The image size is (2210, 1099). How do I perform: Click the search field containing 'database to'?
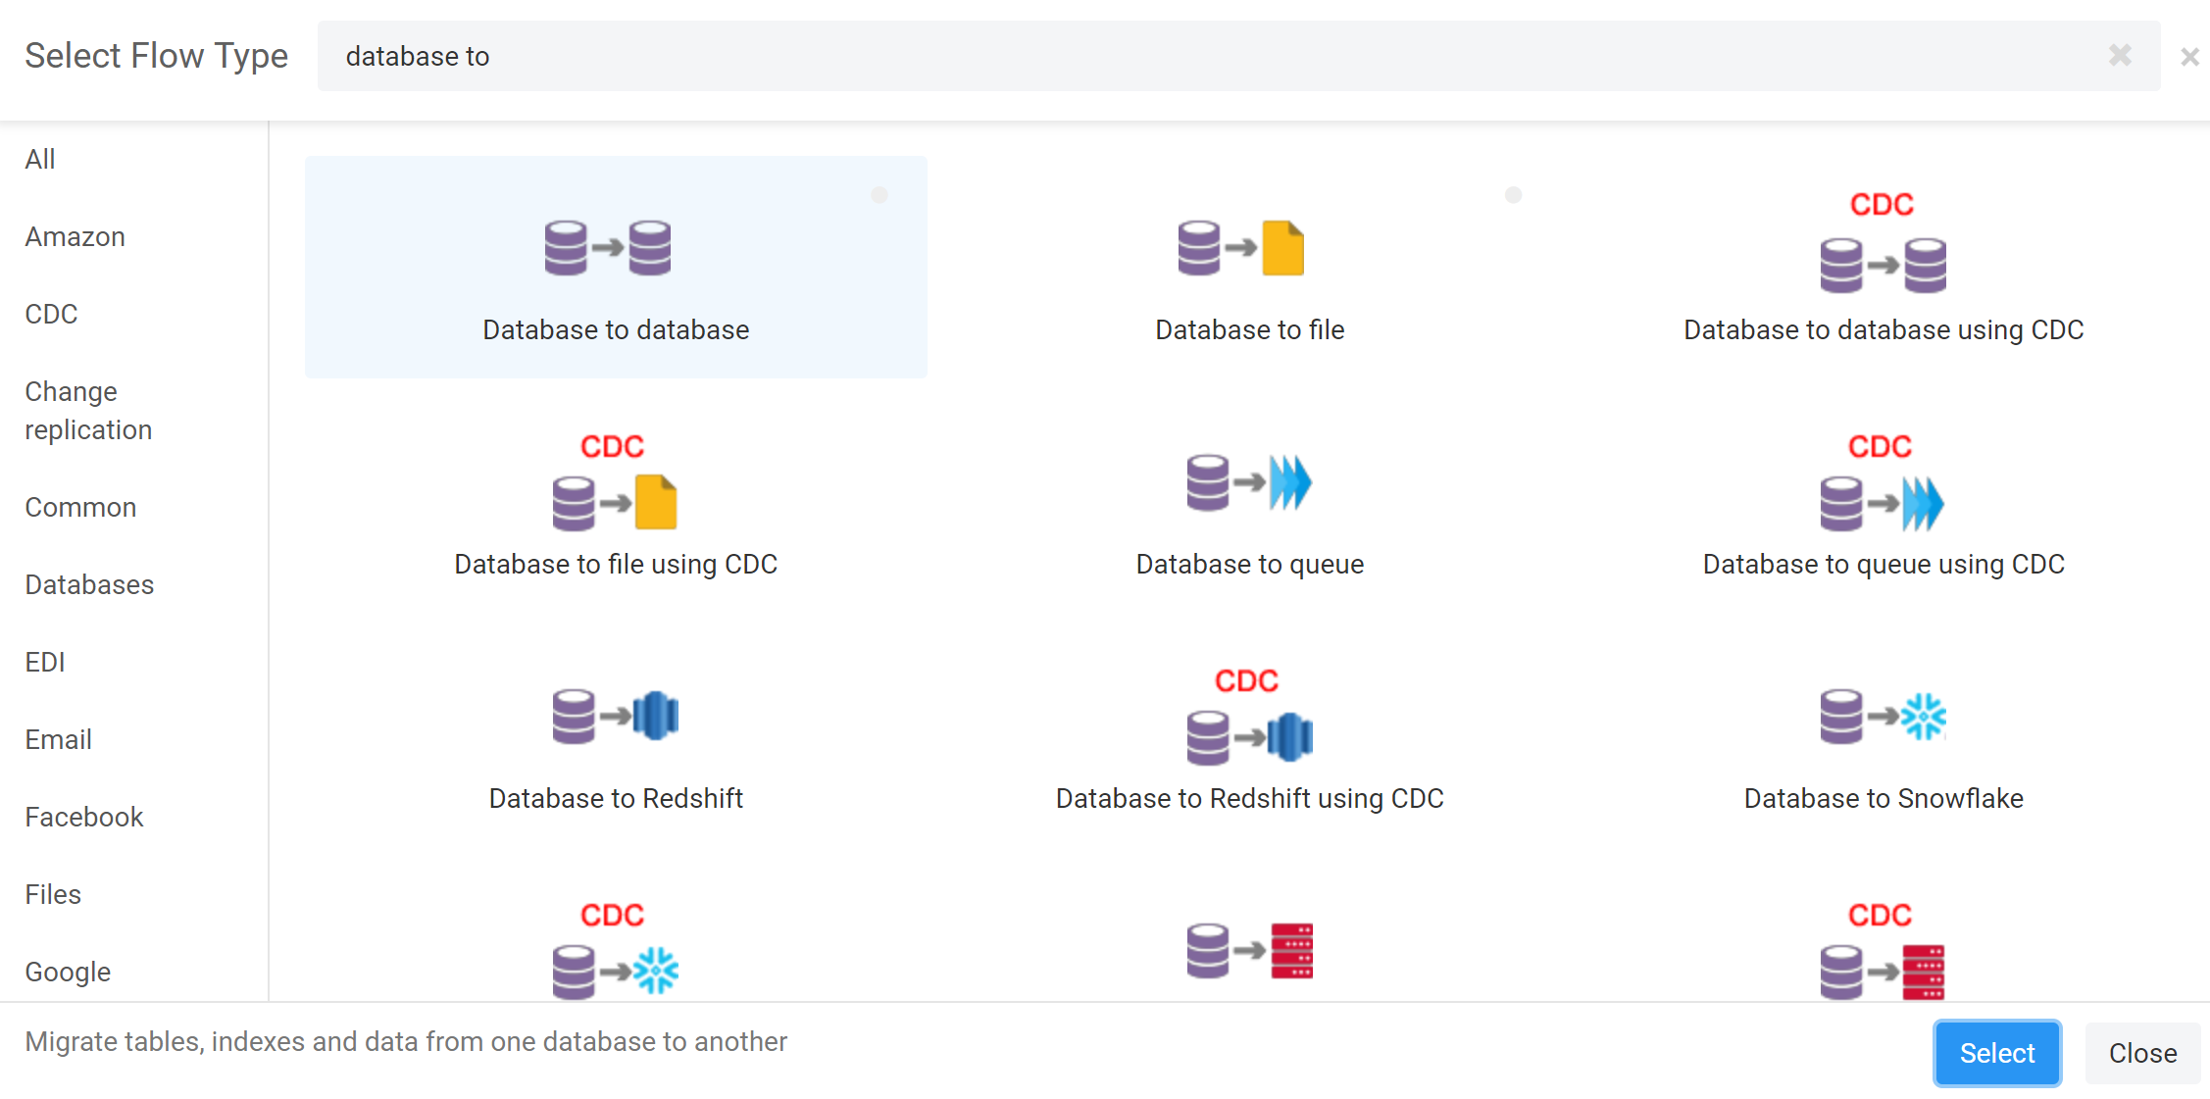tap(1238, 56)
